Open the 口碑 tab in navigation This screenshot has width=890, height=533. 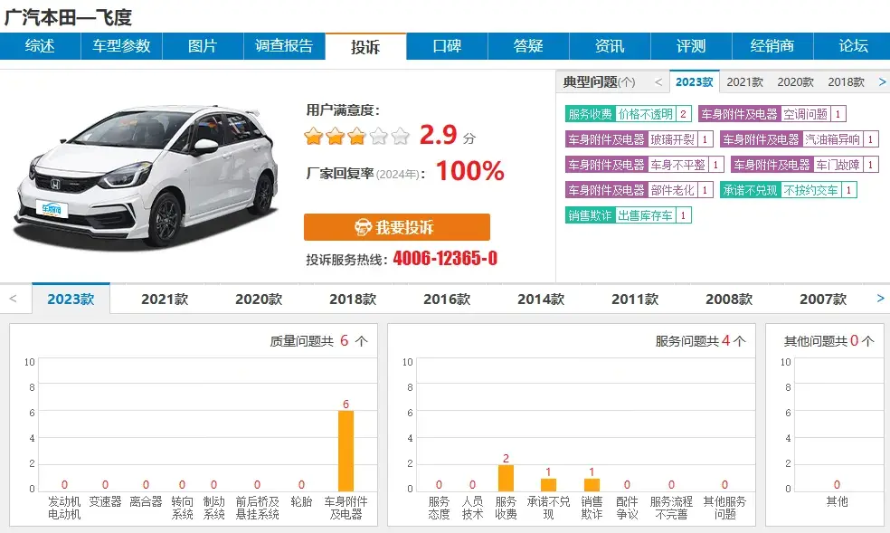[x=447, y=46]
